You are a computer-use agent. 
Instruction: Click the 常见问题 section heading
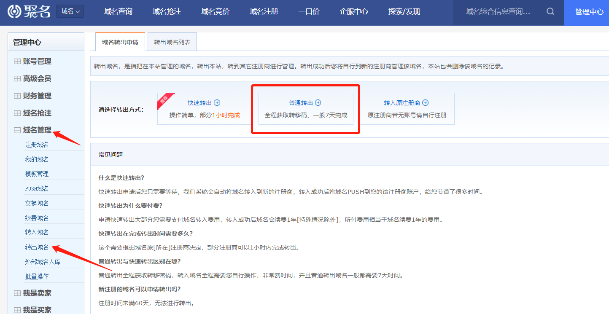coord(110,155)
